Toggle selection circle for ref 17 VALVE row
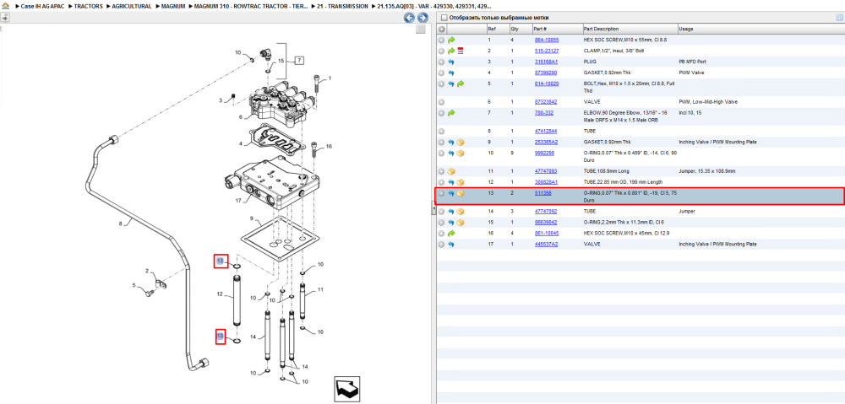 [441, 245]
